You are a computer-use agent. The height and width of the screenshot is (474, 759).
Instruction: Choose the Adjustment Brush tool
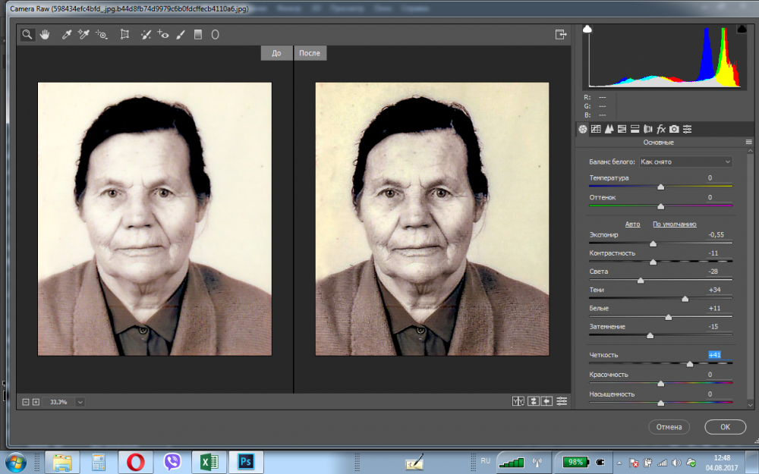coord(181,34)
